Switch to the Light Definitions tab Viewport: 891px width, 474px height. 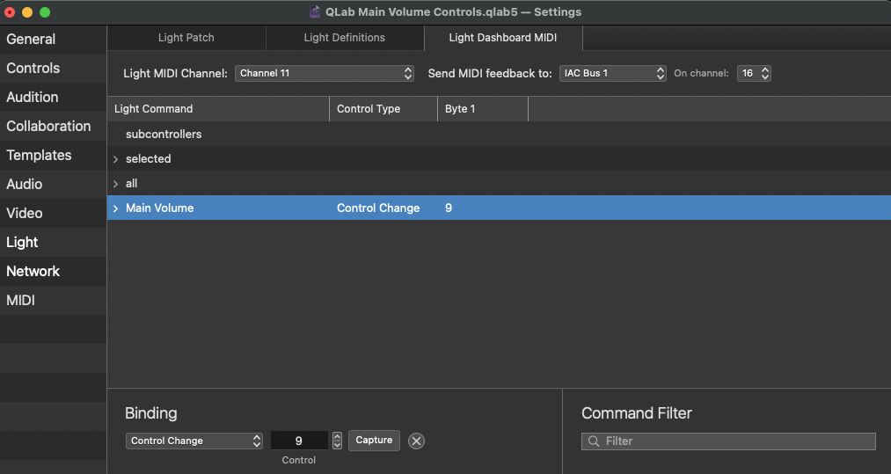click(345, 38)
